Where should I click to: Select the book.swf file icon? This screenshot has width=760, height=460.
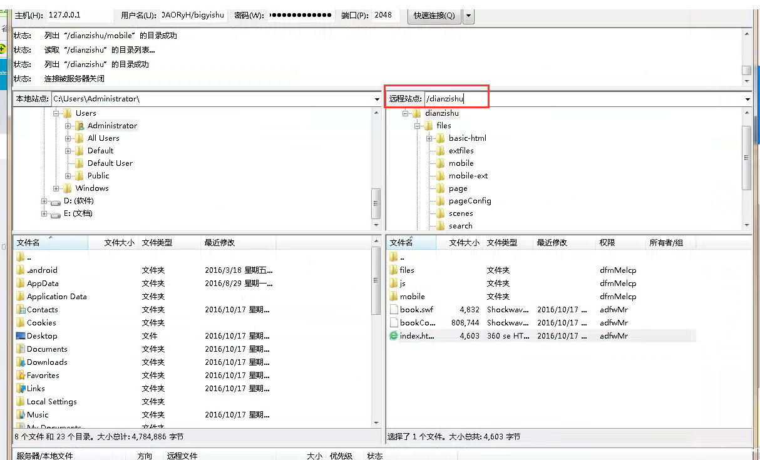coord(394,310)
